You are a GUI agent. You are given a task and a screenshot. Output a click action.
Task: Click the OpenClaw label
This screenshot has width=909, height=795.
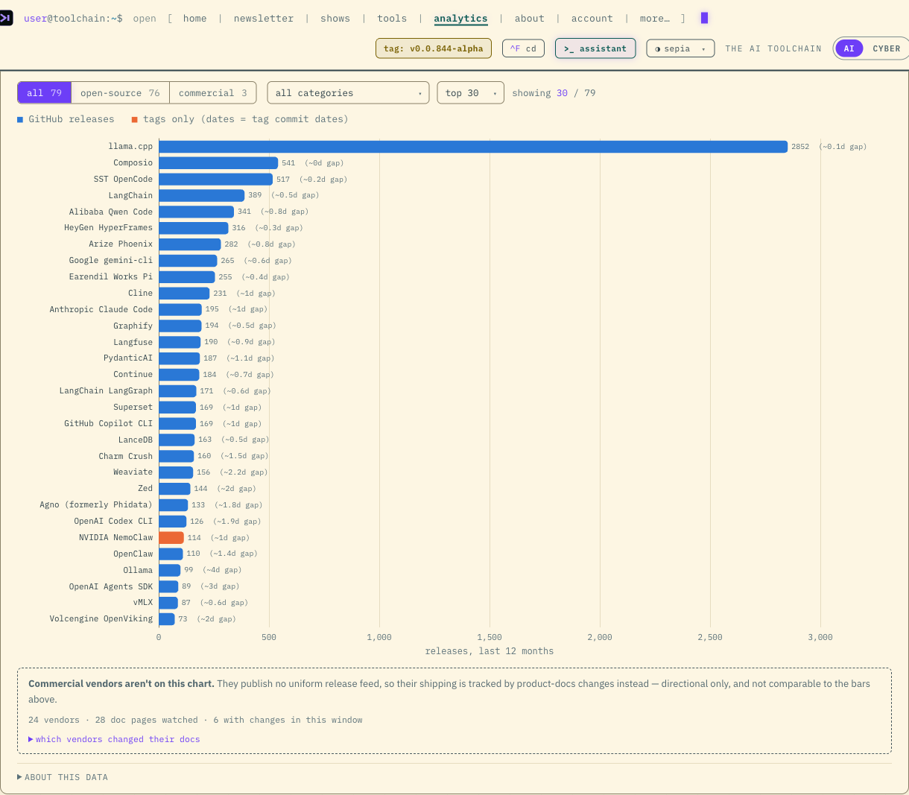coord(133,554)
